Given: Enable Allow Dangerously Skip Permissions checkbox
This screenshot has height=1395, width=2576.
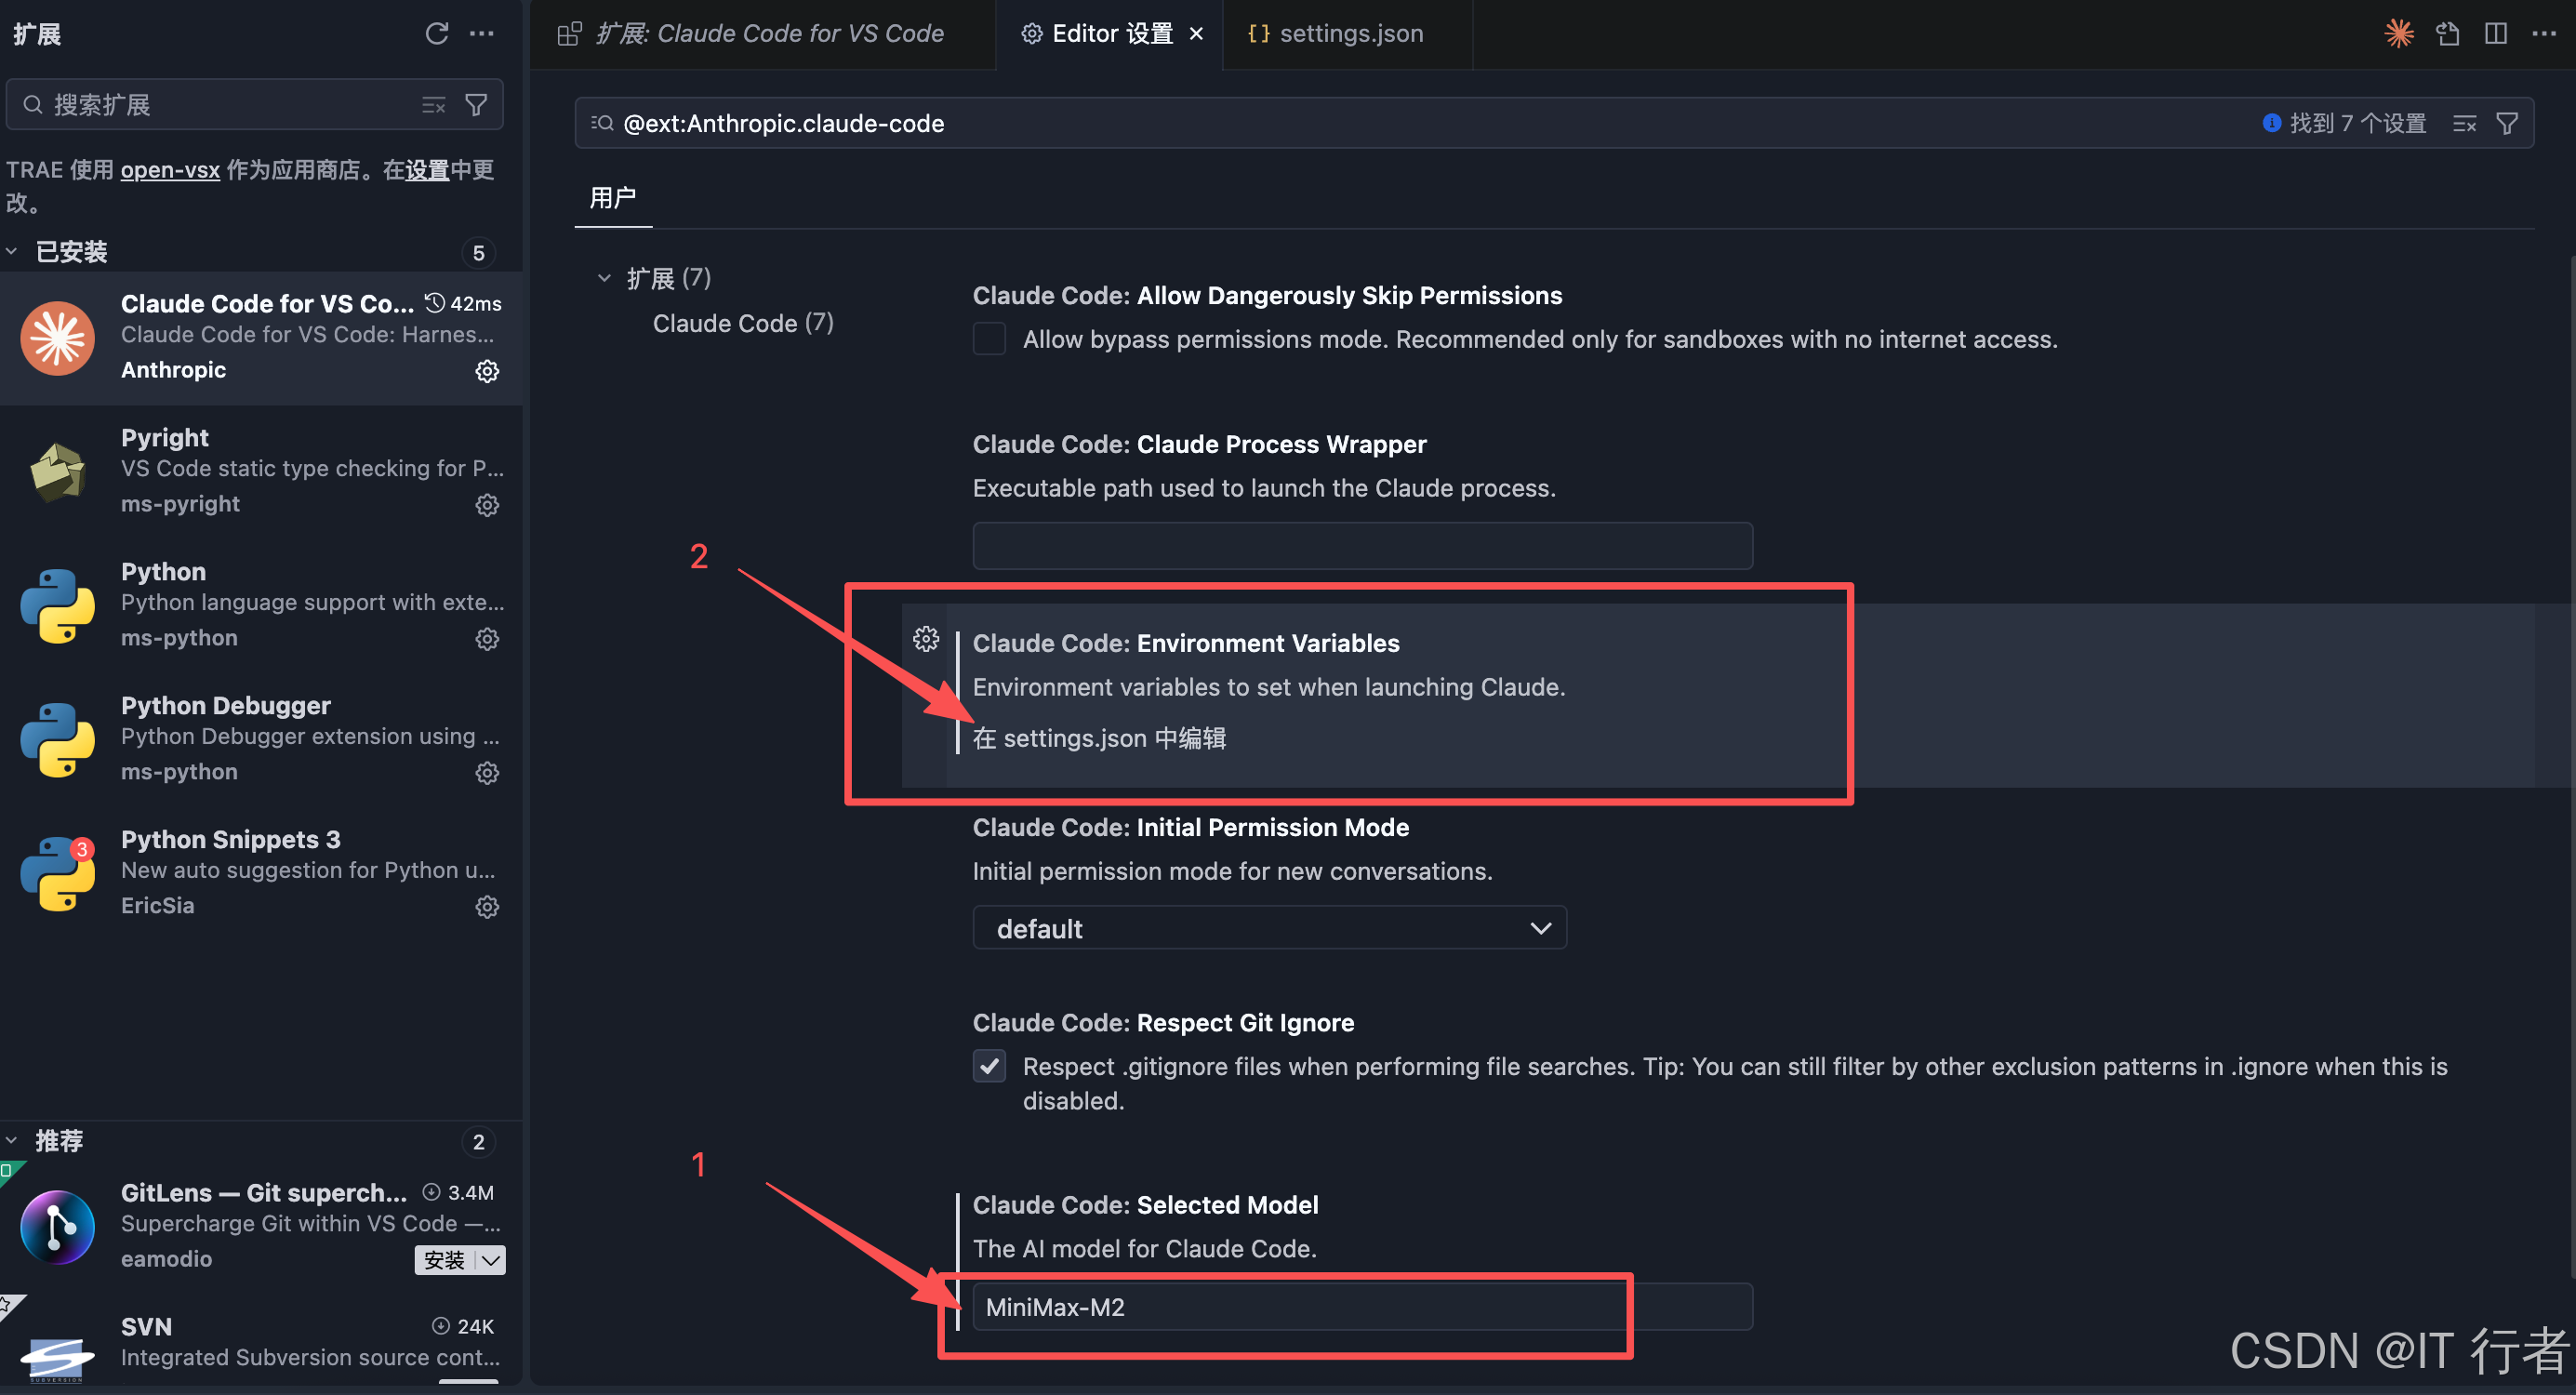Looking at the screenshot, I should 988,338.
